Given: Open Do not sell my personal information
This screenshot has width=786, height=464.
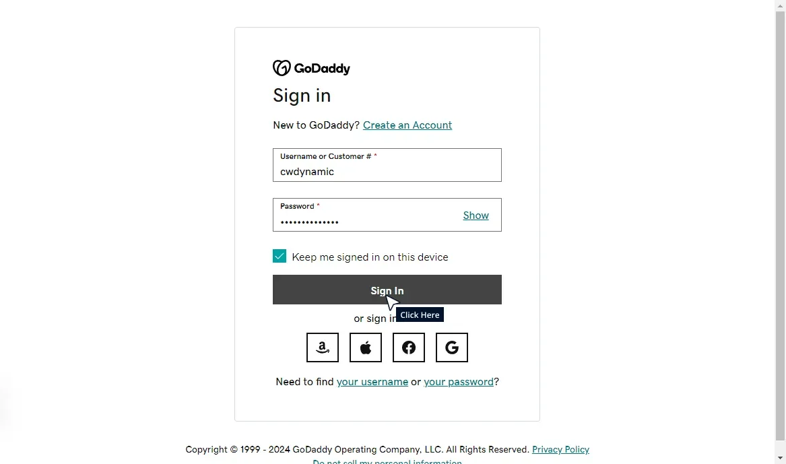Looking at the screenshot, I should pos(387,461).
